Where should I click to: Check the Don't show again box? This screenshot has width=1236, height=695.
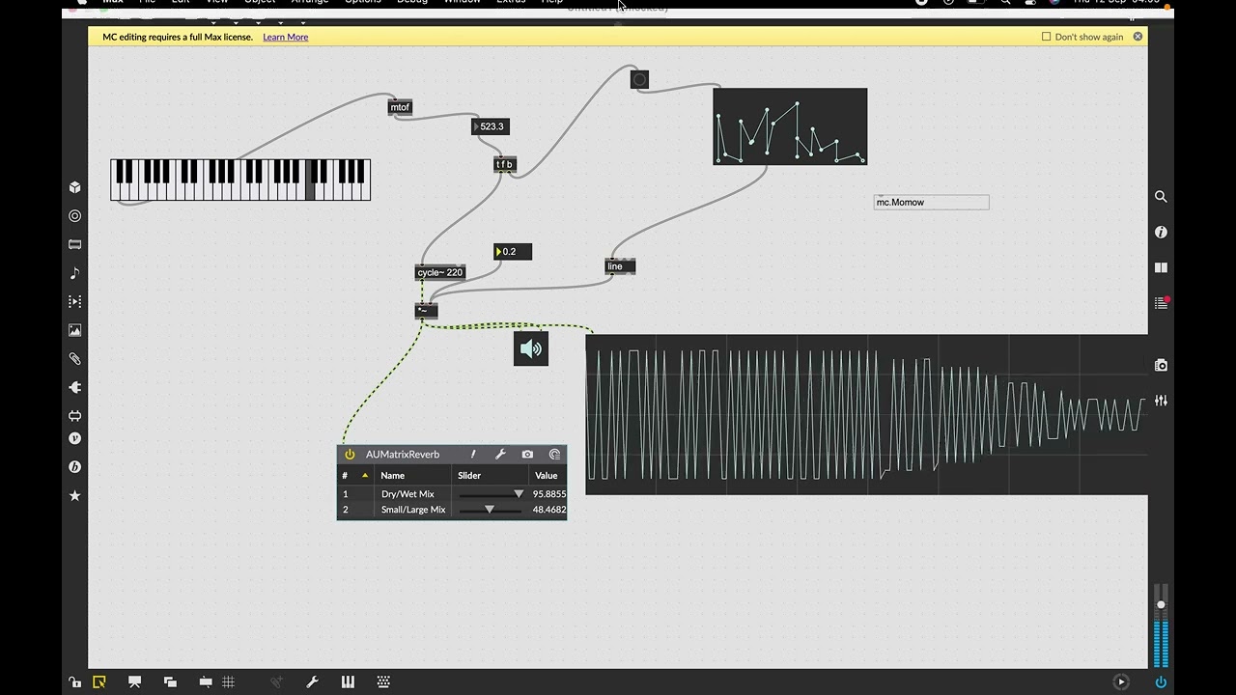click(x=1046, y=37)
